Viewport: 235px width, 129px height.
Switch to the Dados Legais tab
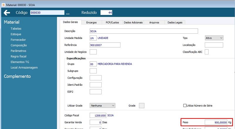pyautogui.click(x=175, y=23)
